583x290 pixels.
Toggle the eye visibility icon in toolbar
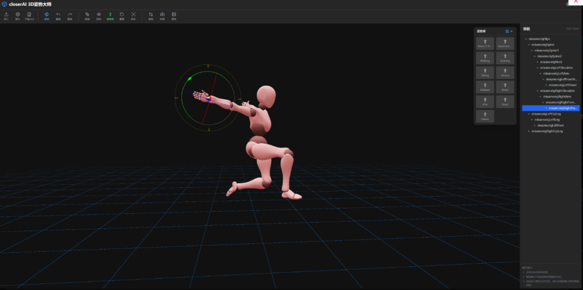[x=99, y=15]
